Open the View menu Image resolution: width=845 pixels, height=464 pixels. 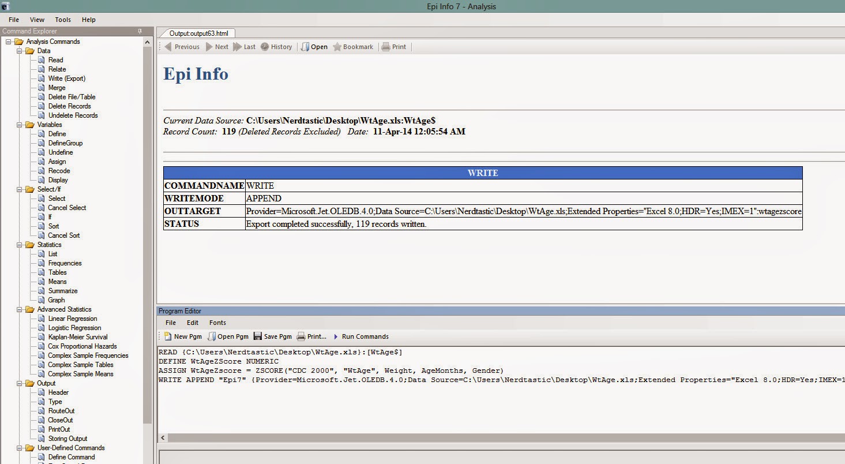click(37, 20)
